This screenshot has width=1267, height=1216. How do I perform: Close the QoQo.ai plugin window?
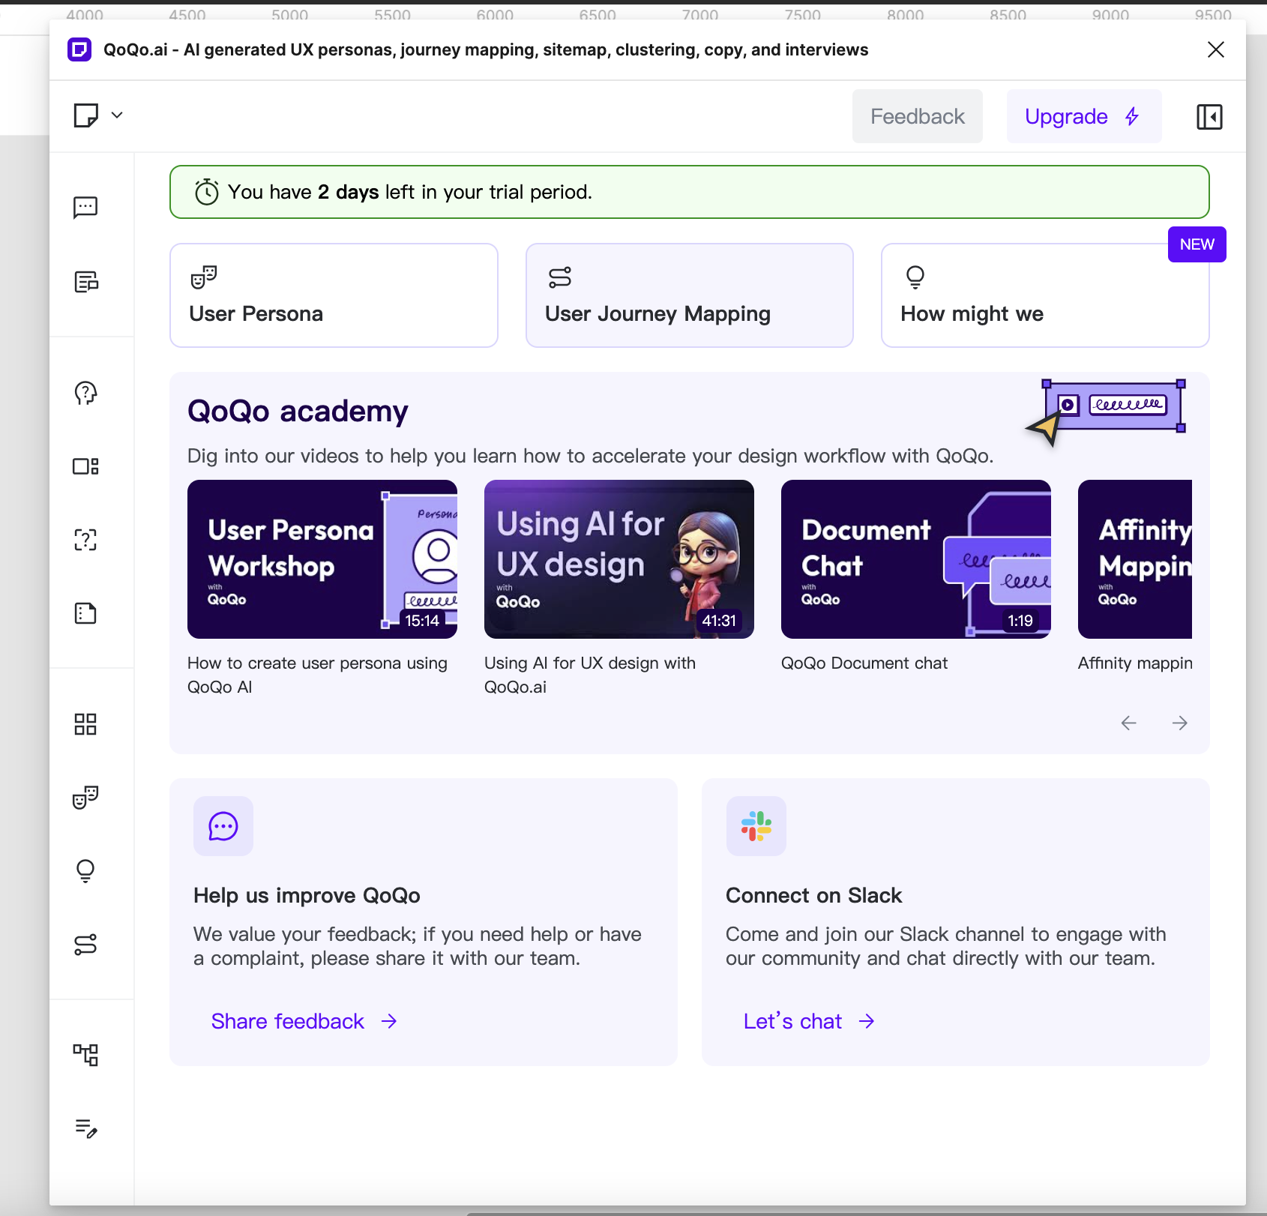click(x=1215, y=49)
